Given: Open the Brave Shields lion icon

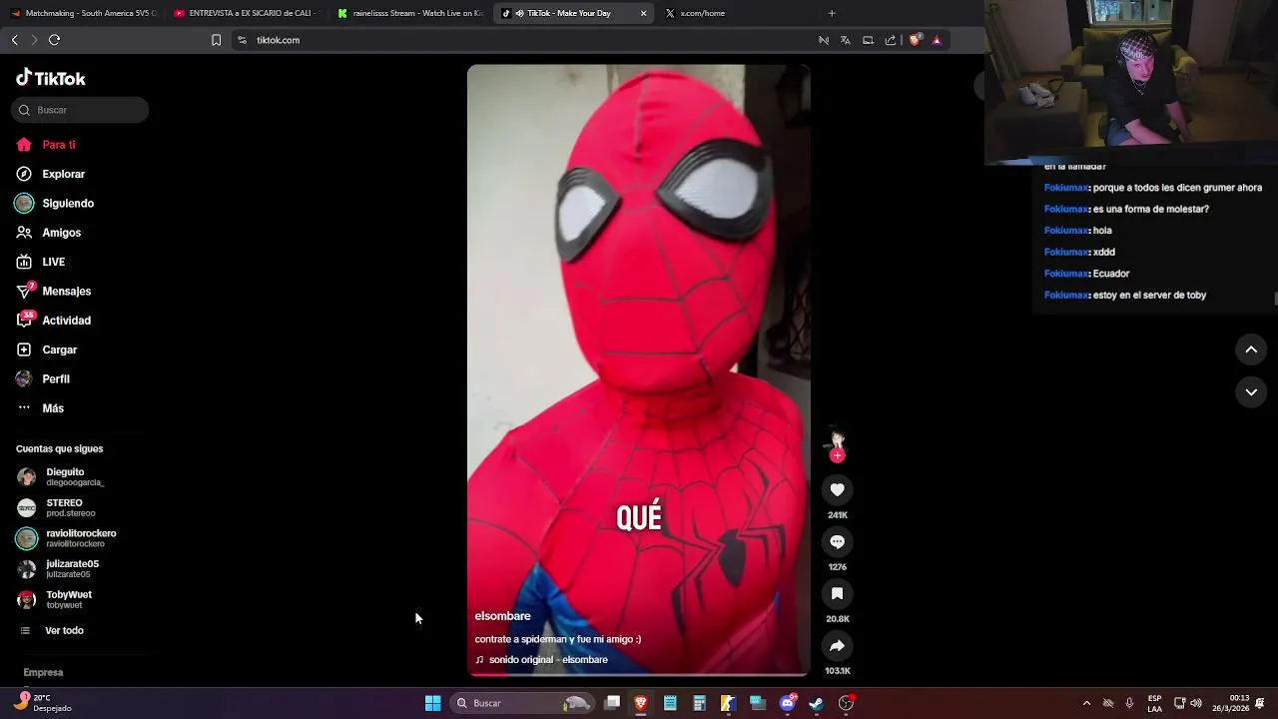Looking at the screenshot, I should (x=914, y=40).
